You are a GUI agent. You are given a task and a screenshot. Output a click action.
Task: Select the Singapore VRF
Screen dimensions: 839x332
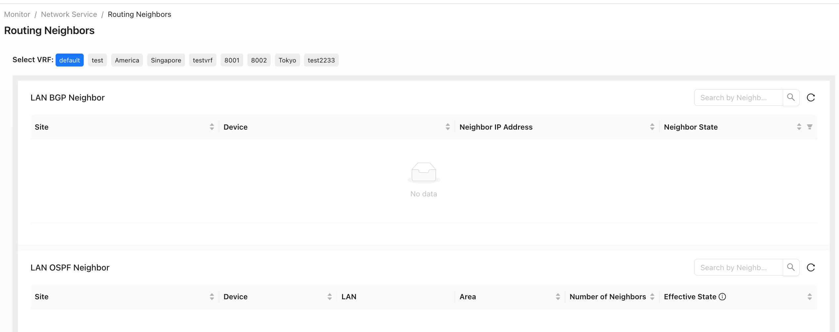click(166, 60)
